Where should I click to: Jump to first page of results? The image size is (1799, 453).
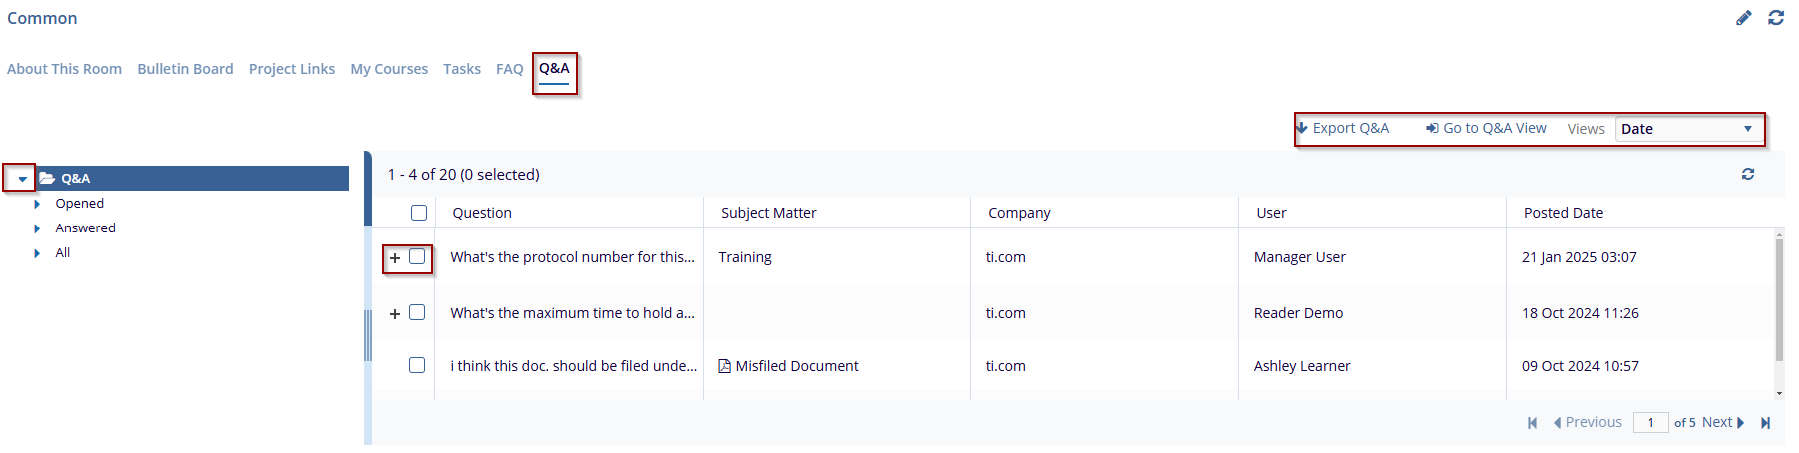point(1532,423)
